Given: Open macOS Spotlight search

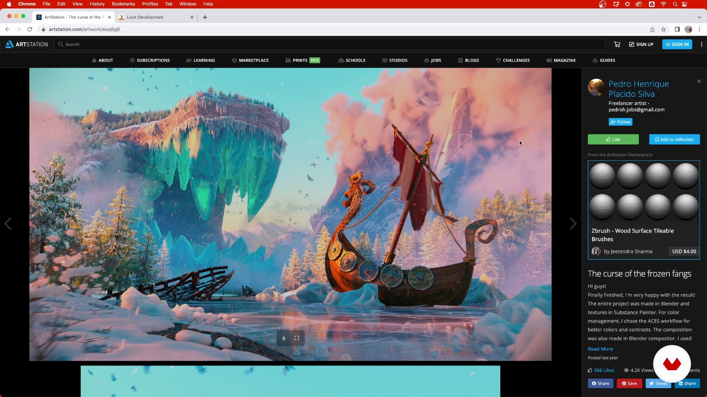Looking at the screenshot, I should (x=675, y=4).
